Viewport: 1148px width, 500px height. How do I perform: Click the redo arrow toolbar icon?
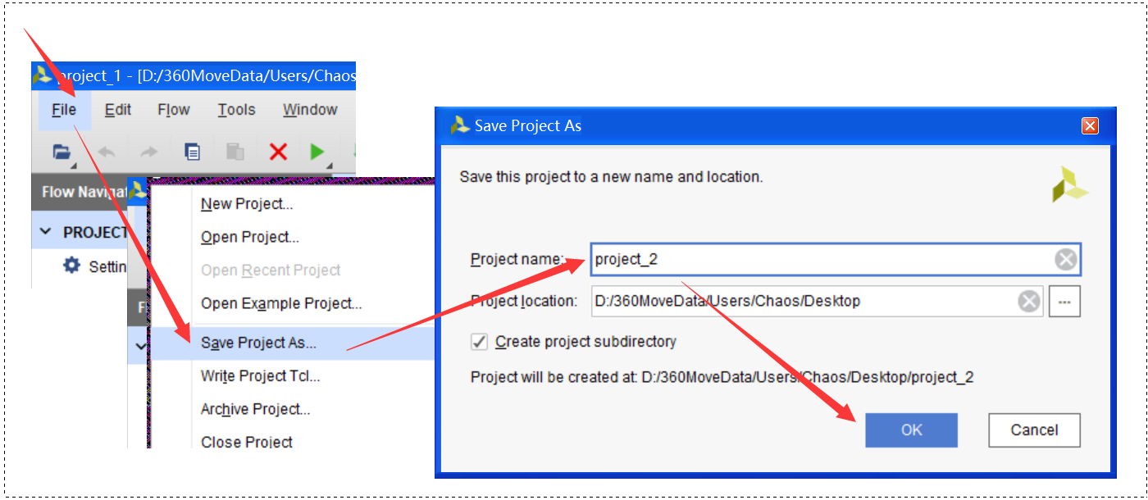tap(148, 152)
